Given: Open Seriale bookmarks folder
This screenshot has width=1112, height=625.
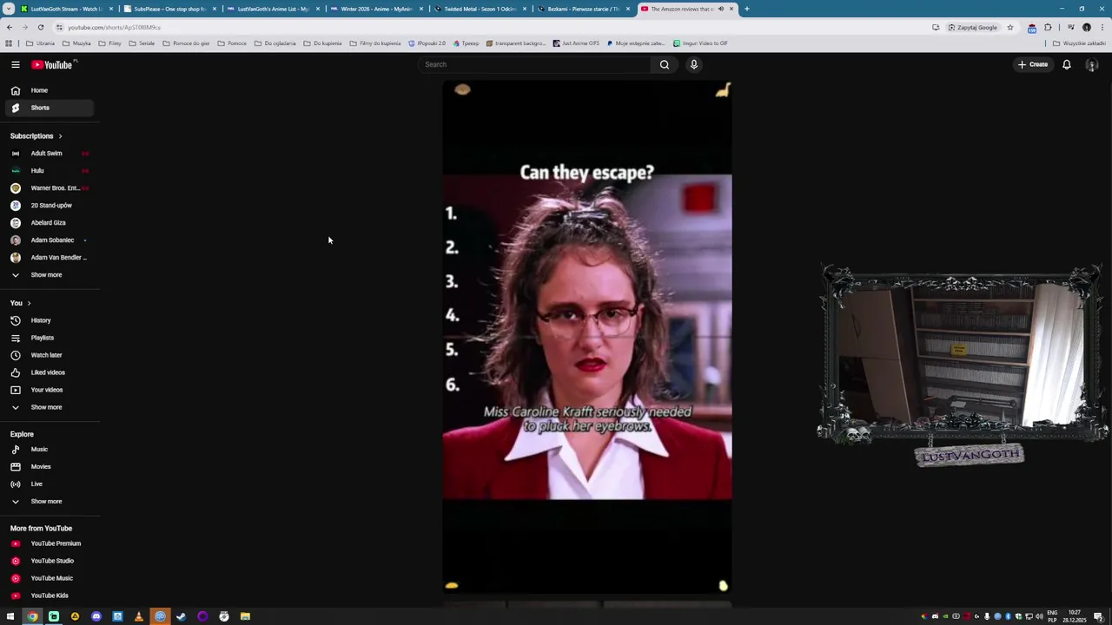Looking at the screenshot, I should coord(142,43).
